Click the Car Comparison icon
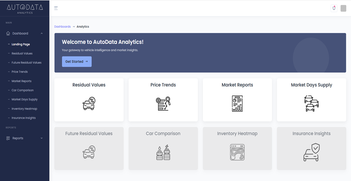The width and height of the screenshot is (351, 181). (163, 153)
